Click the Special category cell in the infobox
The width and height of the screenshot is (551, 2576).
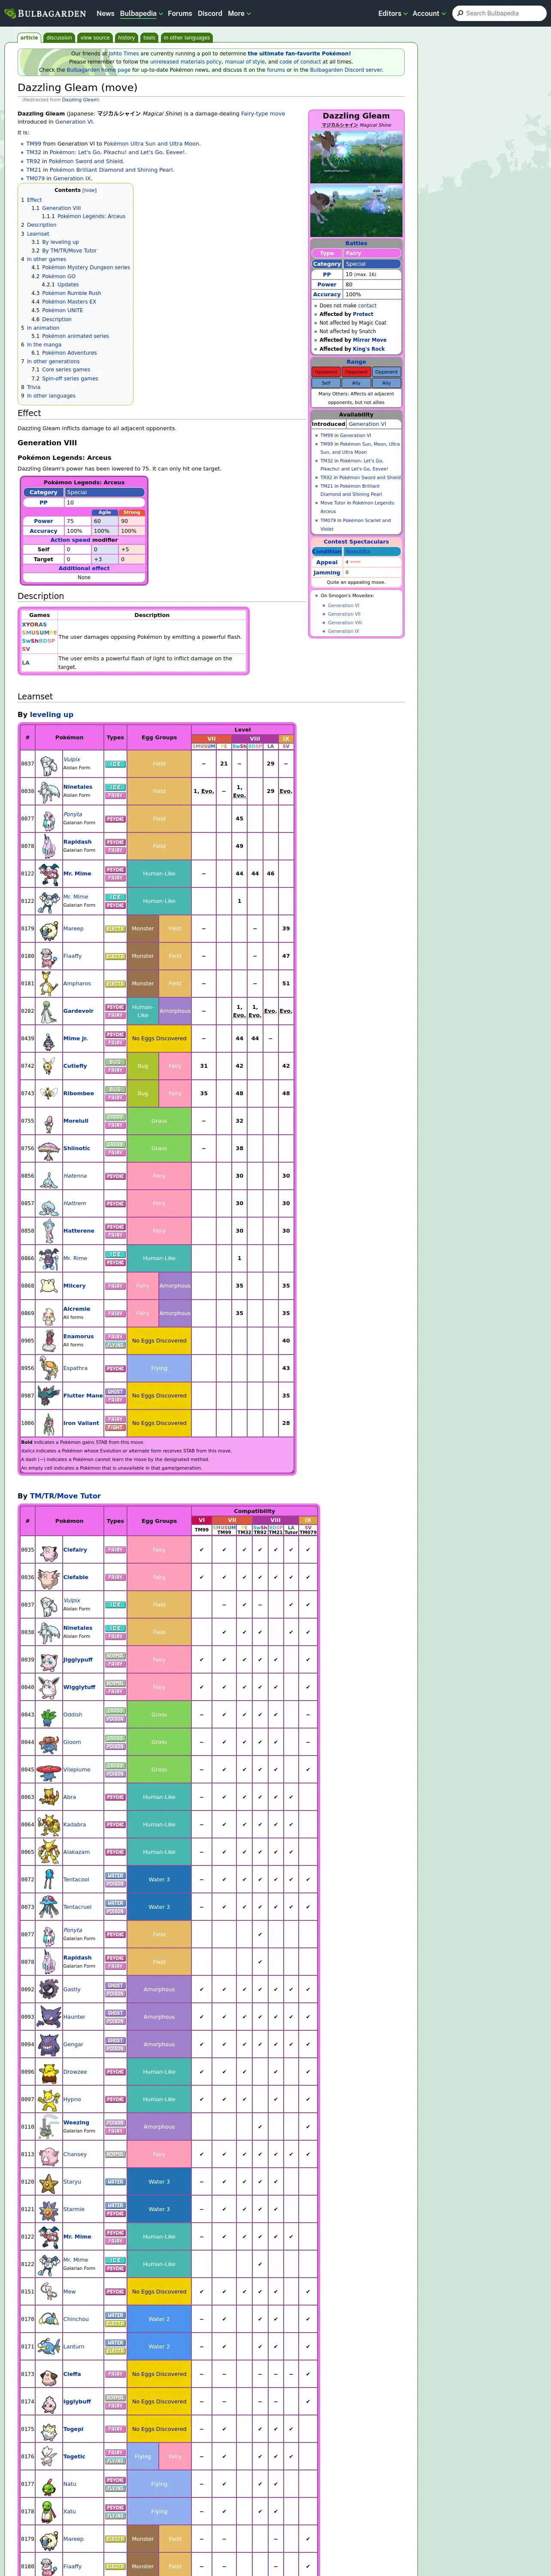(372, 264)
